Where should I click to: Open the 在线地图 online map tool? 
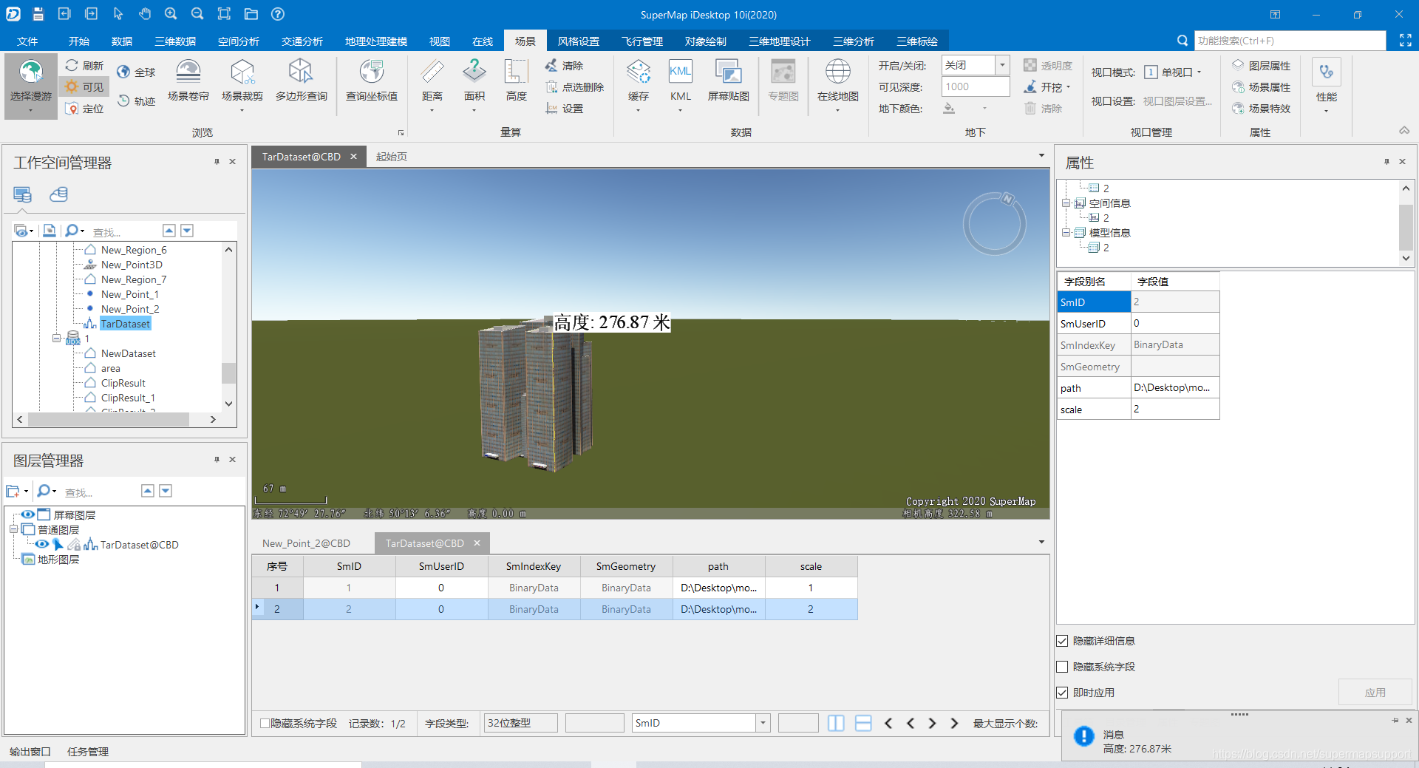(x=837, y=84)
